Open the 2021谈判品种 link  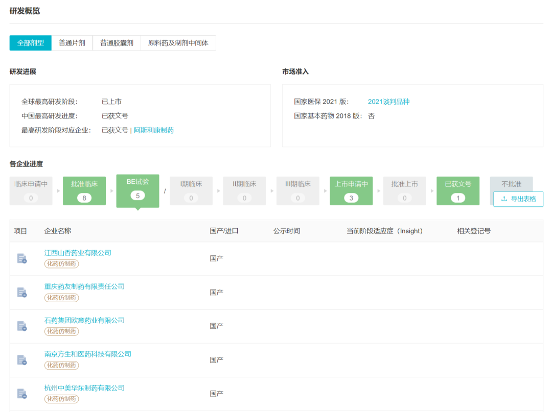point(388,102)
